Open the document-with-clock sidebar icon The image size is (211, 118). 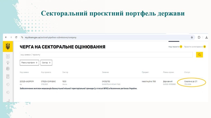(8, 76)
